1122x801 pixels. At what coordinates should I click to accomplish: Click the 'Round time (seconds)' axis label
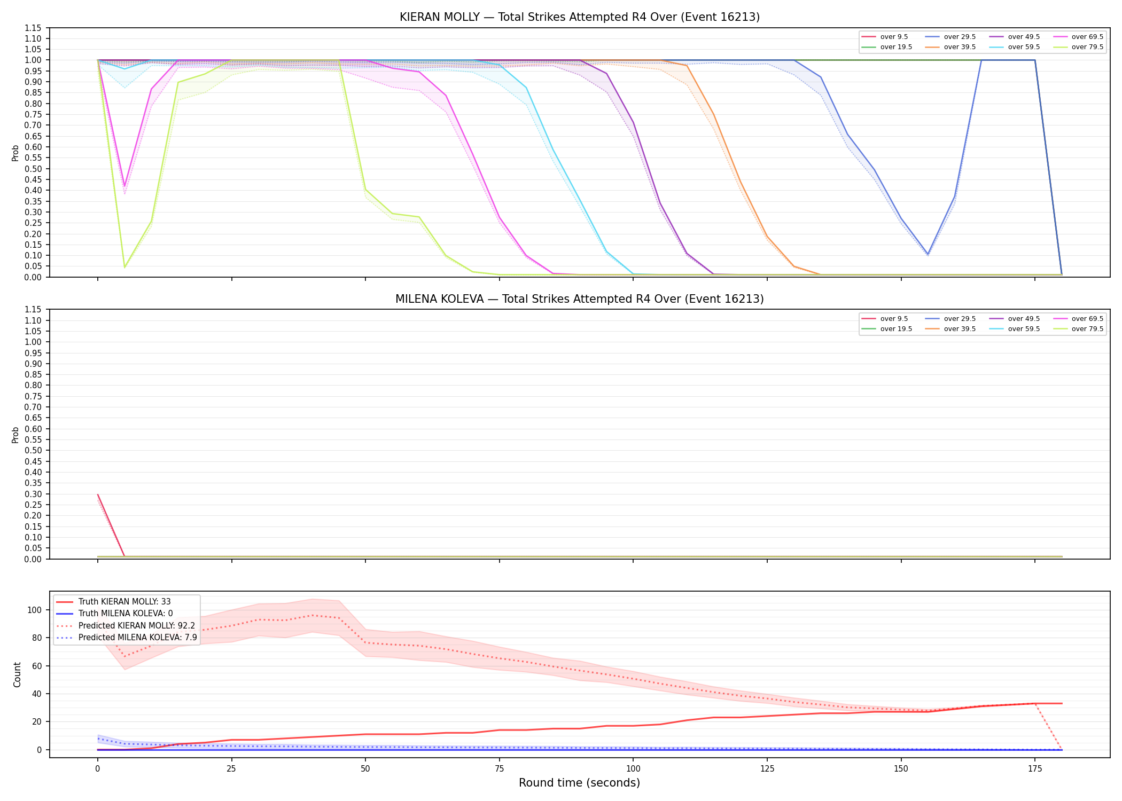[579, 783]
